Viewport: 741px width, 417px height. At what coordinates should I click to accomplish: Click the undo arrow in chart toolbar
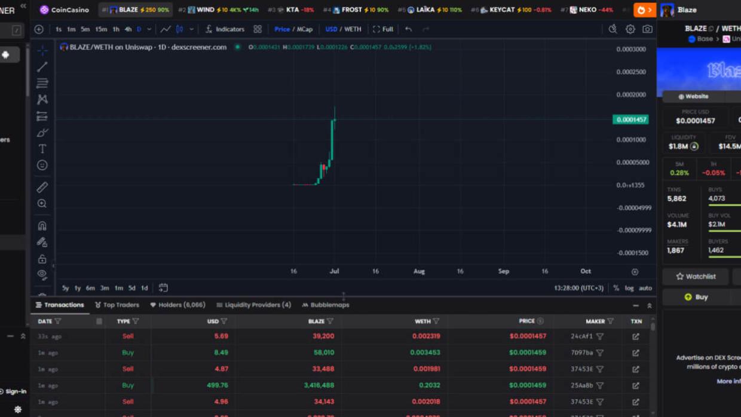point(409,29)
